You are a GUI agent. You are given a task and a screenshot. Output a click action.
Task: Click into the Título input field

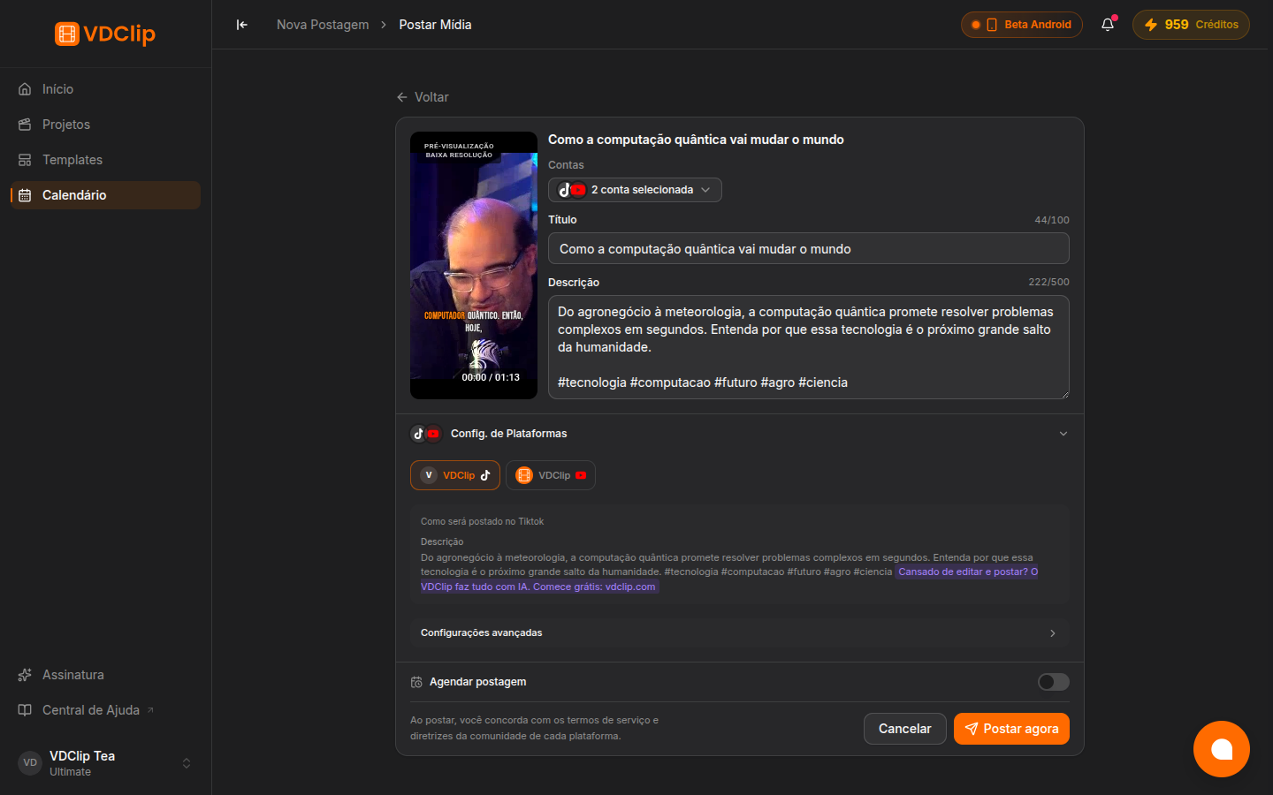[x=808, y=249]
